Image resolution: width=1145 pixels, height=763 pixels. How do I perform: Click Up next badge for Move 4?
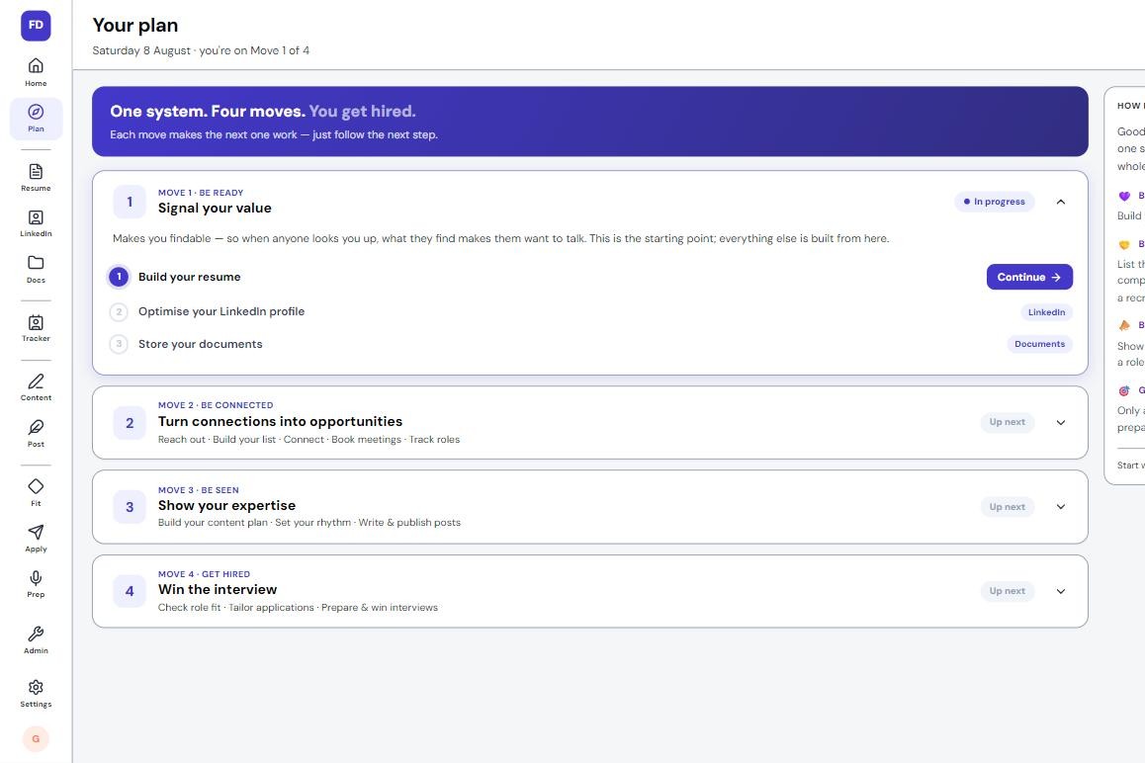pos(1007,591)
